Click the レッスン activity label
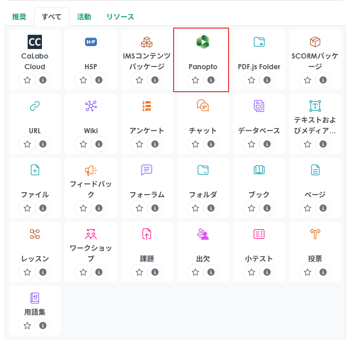This screenshot has height=340, width=348. tap(35, 259)
